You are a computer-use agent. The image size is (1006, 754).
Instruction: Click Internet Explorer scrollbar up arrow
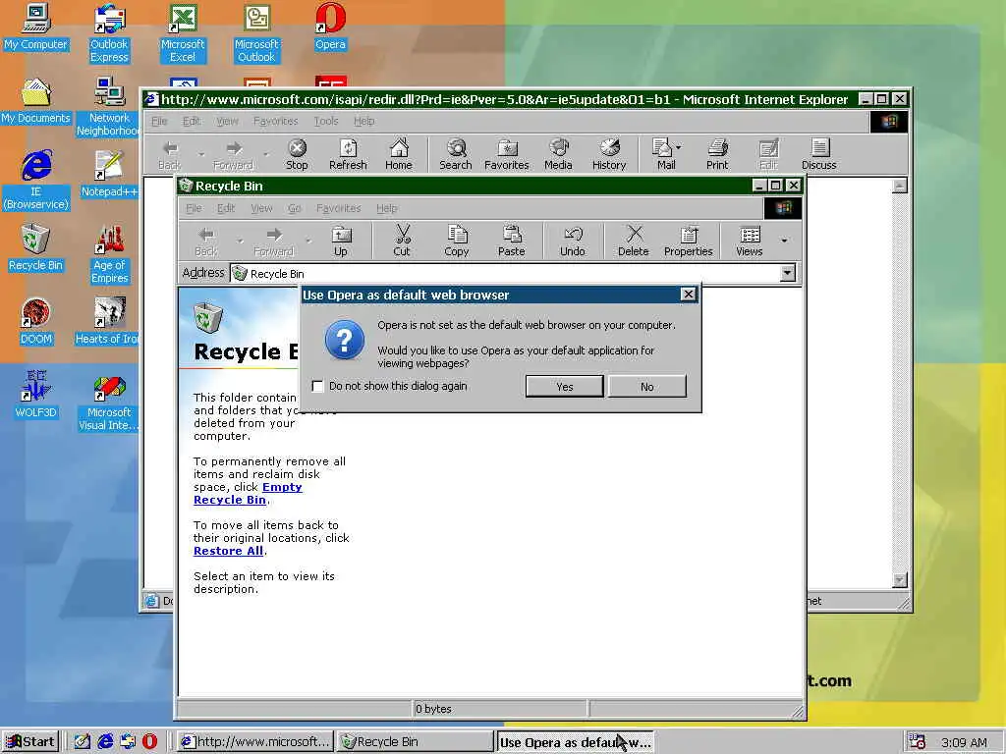(x=900, y=186)
